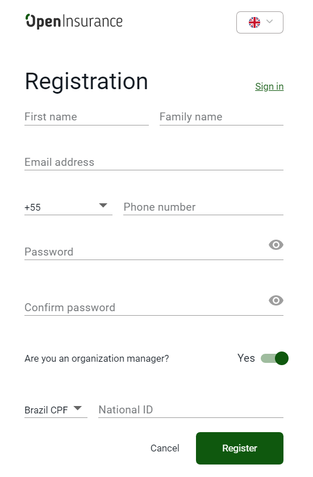Open the Brazil CPF ID type dropdown
The width and height of the screenshot is (313, 477).
coord(56,410)
